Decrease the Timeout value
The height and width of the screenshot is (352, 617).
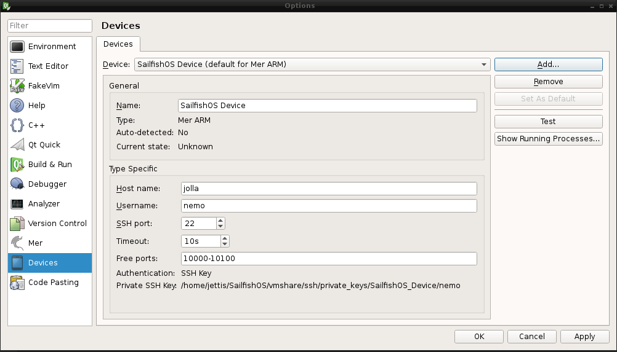(225, 244)
